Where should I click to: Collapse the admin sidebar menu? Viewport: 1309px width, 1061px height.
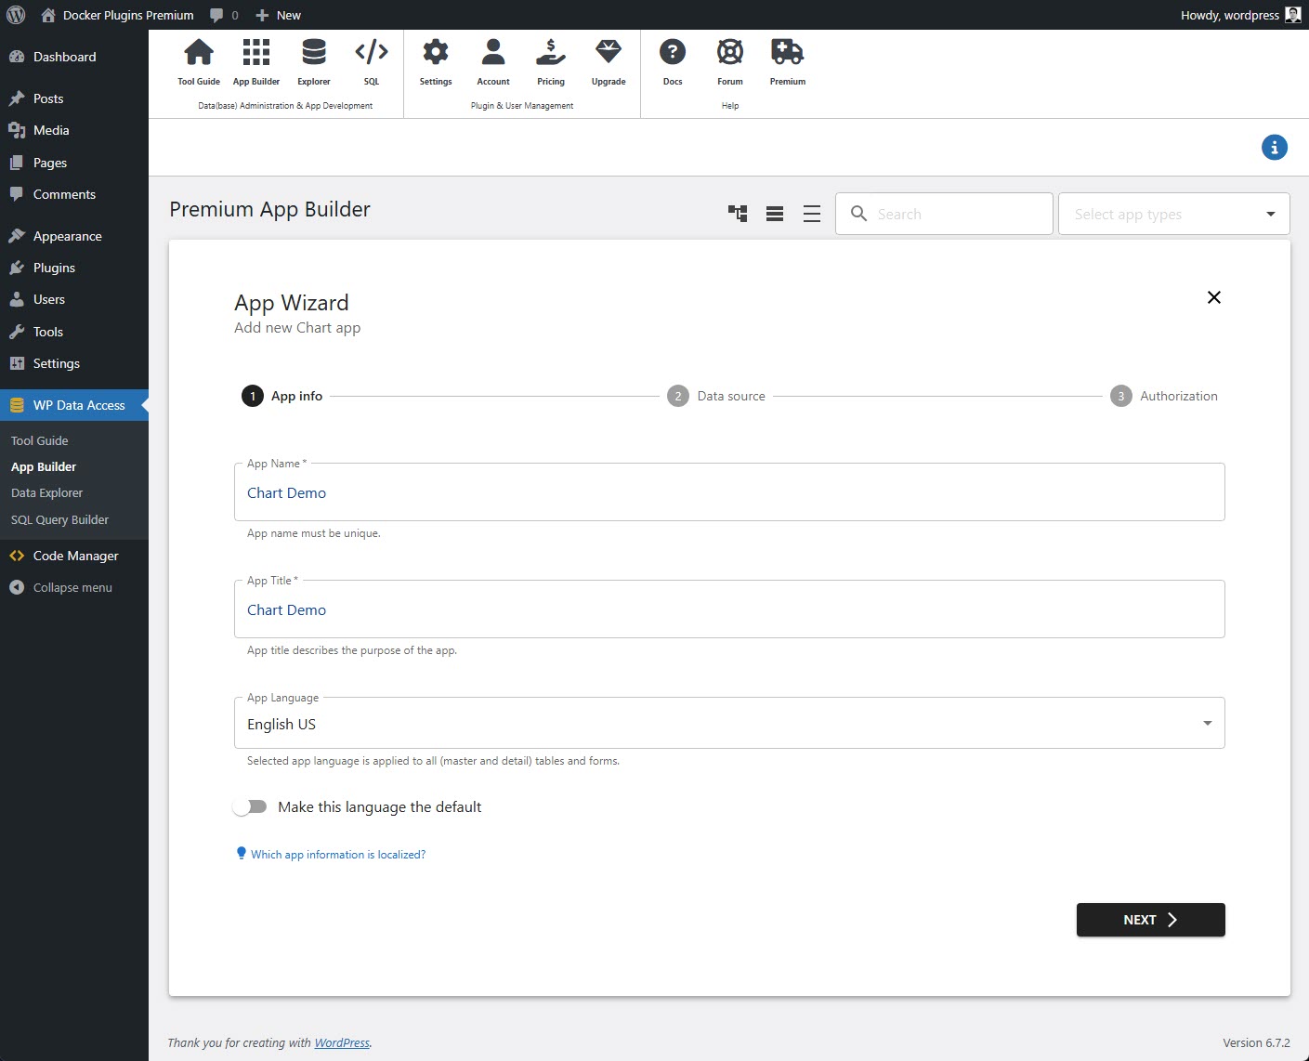74,587
